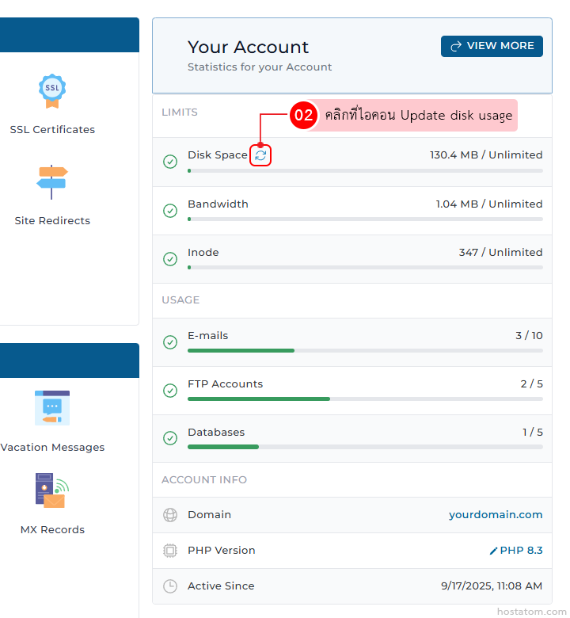This screenshot has height=618, width=570.
Task: Select the "2 / 5" FTP accounts count
Action: coord(531,384)
